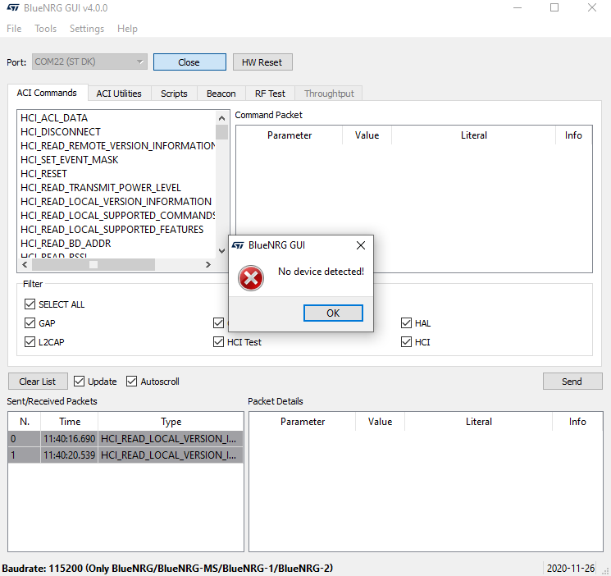Click the Type column header in packets table

click(x=171, y=422)
